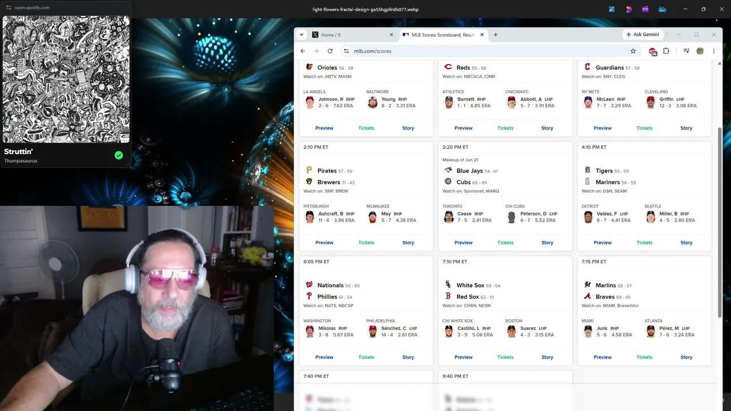Click the Marlins team logo
This screenshot has height=411, width=731.
coord(587,285)
